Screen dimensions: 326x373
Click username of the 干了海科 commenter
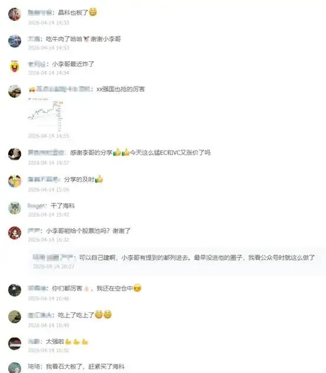coord(37,206)
